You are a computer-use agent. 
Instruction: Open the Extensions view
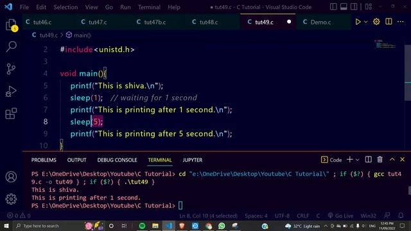11,114
